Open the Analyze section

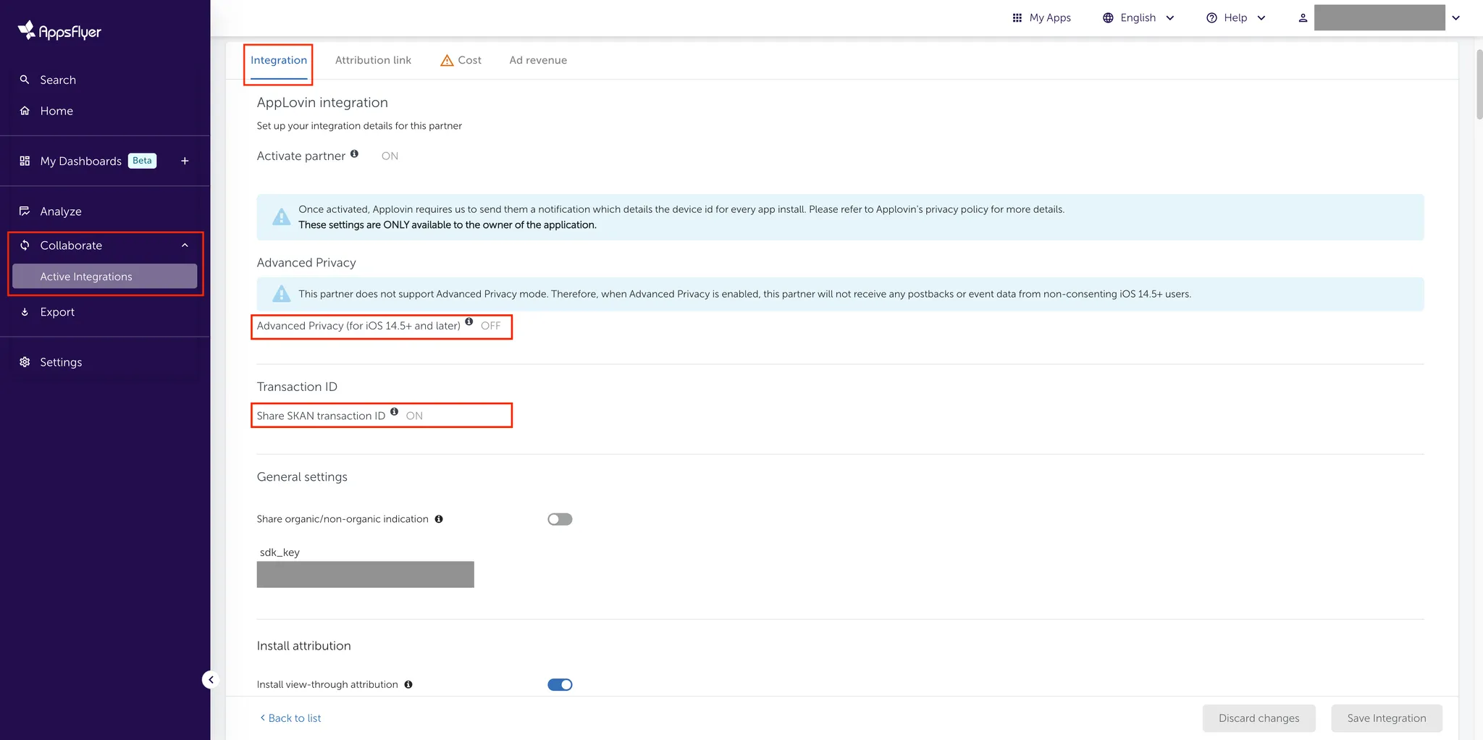(x=61, y=211)
